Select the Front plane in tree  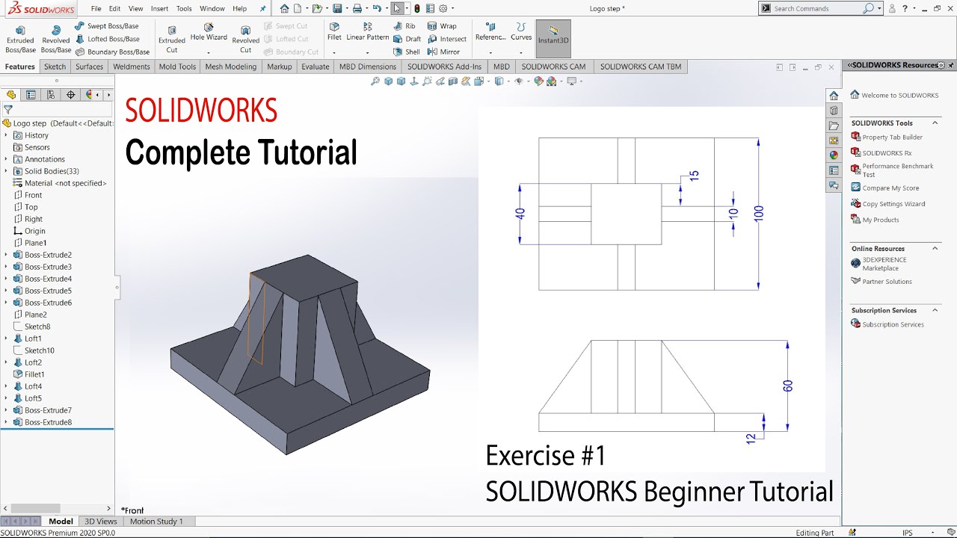click(28, 195)
